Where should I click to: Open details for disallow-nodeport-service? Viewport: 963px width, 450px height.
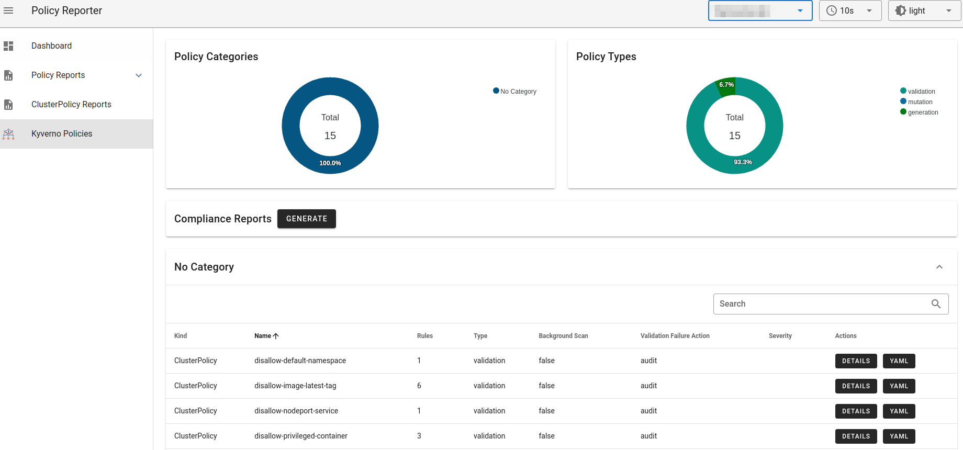[856, 411]
